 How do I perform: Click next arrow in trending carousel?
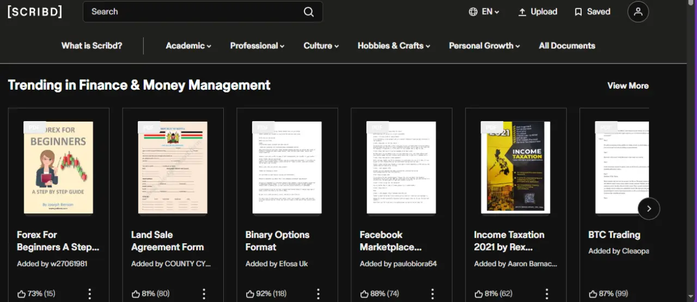click(649, 209)
